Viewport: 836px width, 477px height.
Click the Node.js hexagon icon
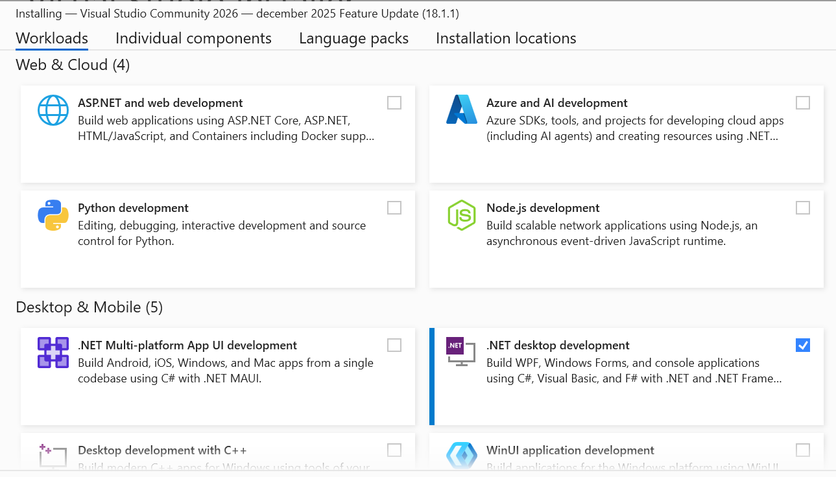tap(462, 215)
